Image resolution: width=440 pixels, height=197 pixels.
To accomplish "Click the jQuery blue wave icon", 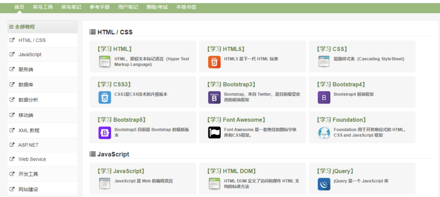I will click(324, 184).
